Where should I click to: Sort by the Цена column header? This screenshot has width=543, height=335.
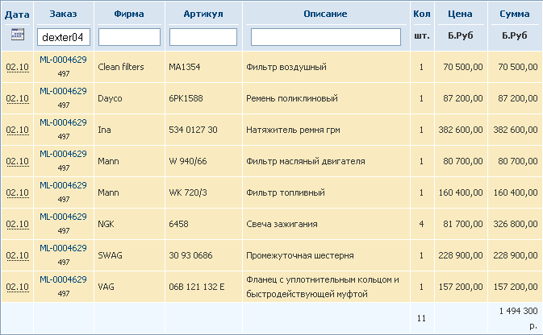click(460, 14)
